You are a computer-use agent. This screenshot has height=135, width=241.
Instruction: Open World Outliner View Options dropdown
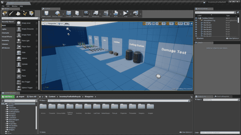click(x=232, y=38)
